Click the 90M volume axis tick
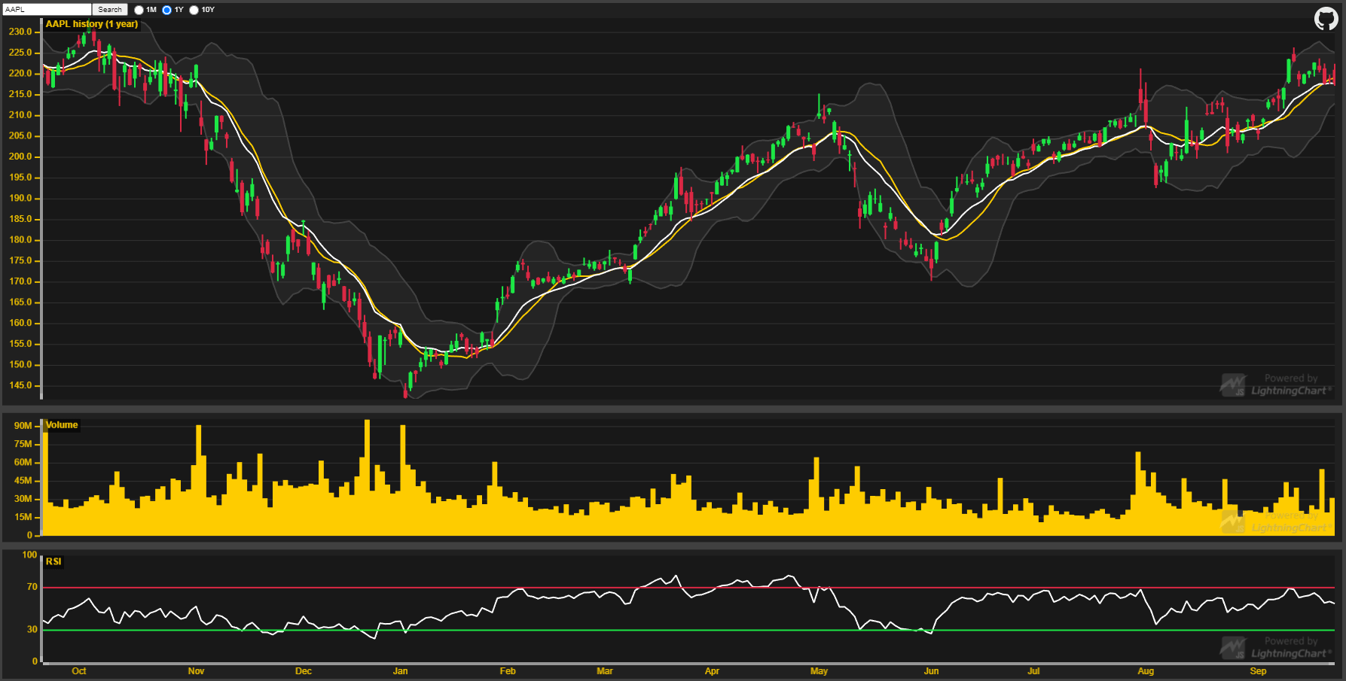This screenshot has width=1346, height=681. pos(23,426)
